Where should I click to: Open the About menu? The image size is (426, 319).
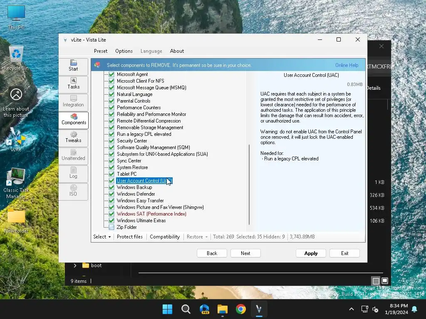pyautogui.click(x=177, y=51)
